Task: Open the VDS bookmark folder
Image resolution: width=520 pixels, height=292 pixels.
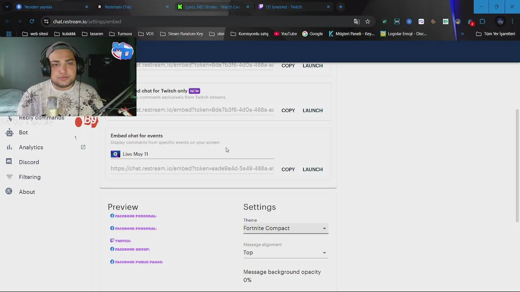Action: (x=146, y=34)
